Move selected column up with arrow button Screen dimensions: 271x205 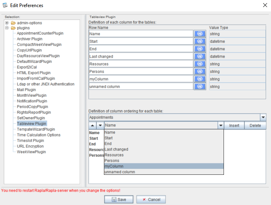[93, 125]
